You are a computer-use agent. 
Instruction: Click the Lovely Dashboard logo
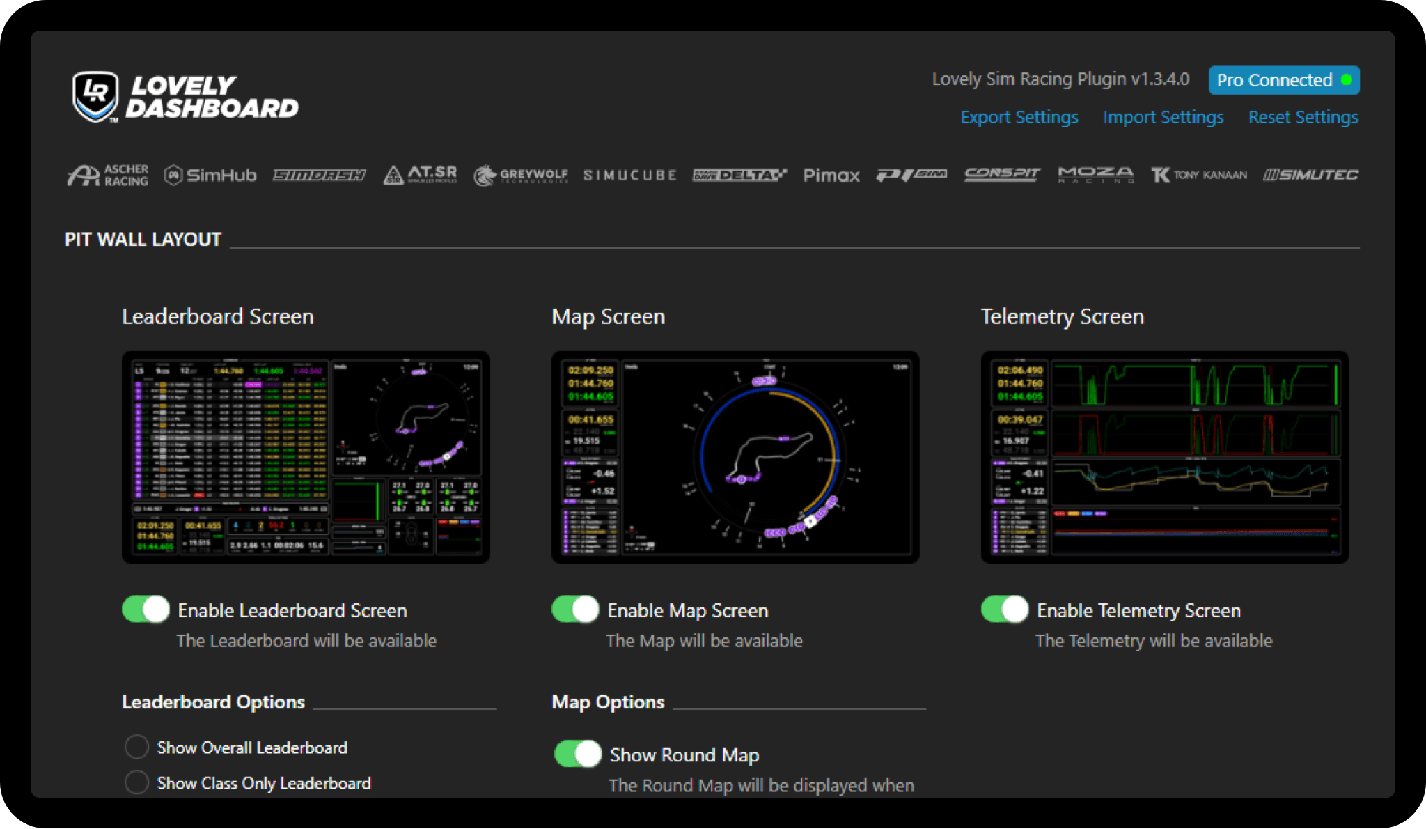click(x=185, y=98)
